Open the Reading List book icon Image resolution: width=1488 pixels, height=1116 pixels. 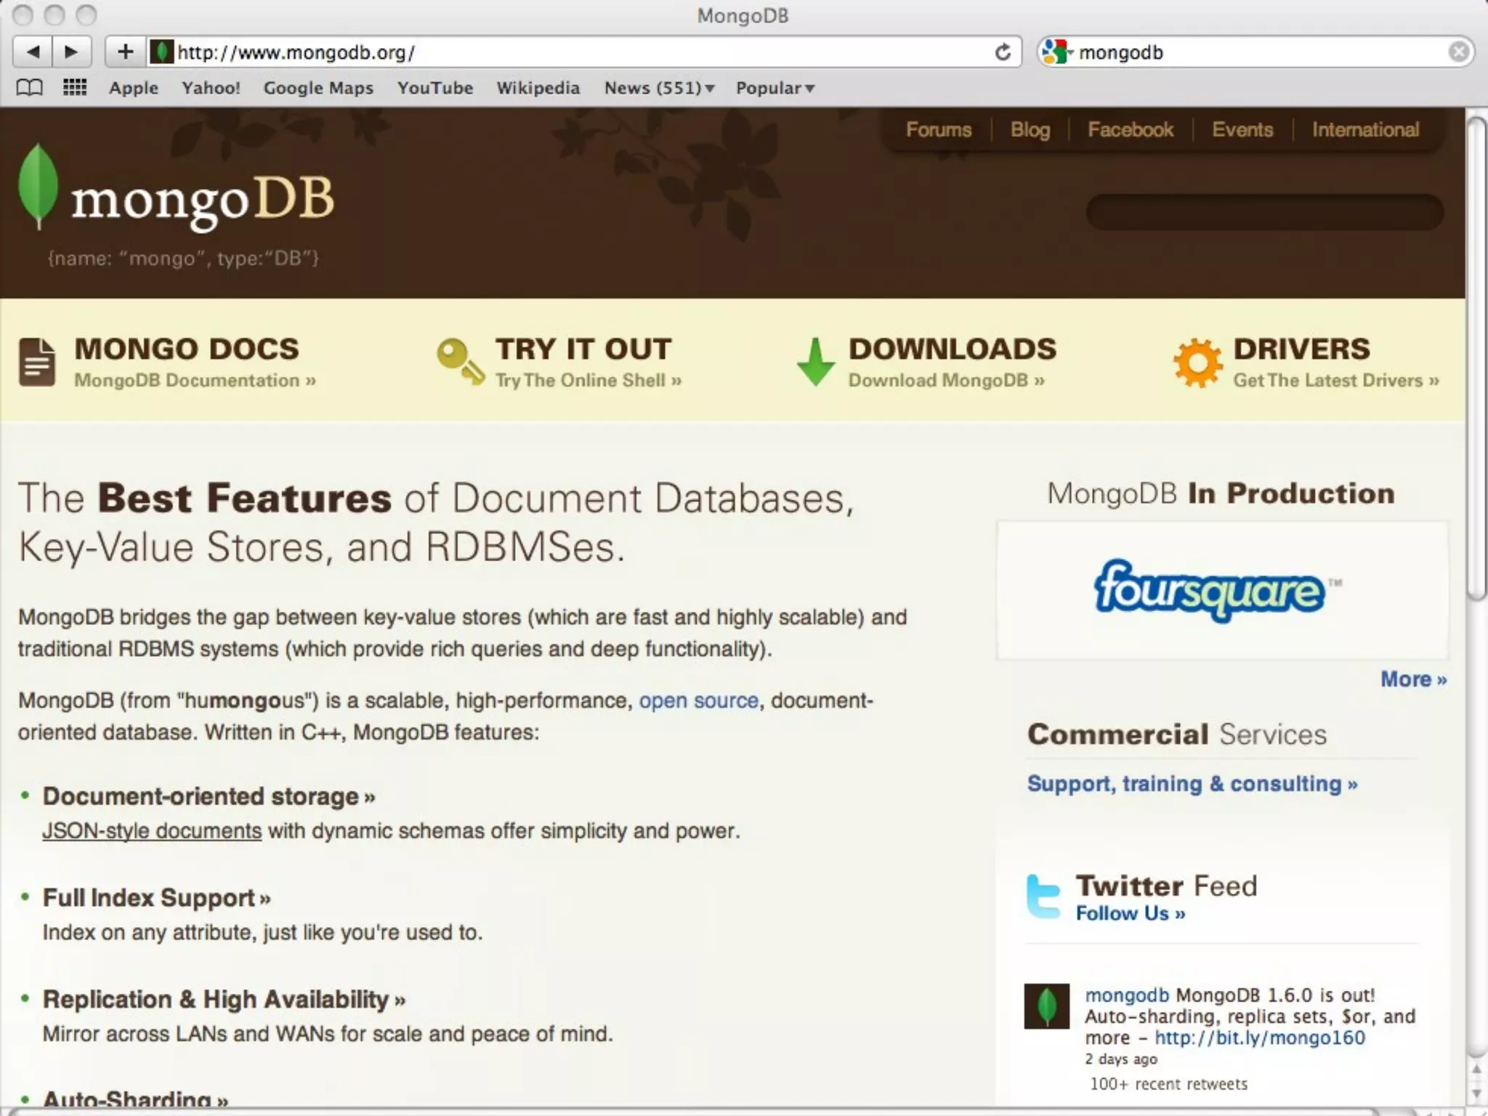click(x=30, y=88)
